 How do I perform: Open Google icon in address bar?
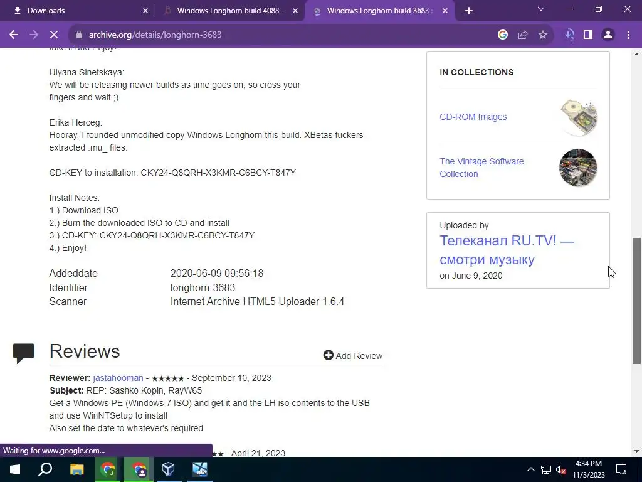click(503, 35)
